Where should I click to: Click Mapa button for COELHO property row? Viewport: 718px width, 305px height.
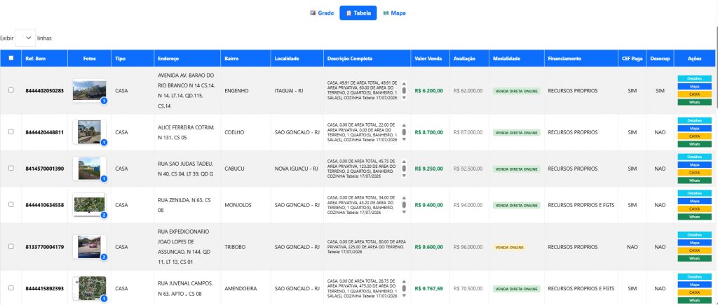pyautogui.click(x=694, y=128)
